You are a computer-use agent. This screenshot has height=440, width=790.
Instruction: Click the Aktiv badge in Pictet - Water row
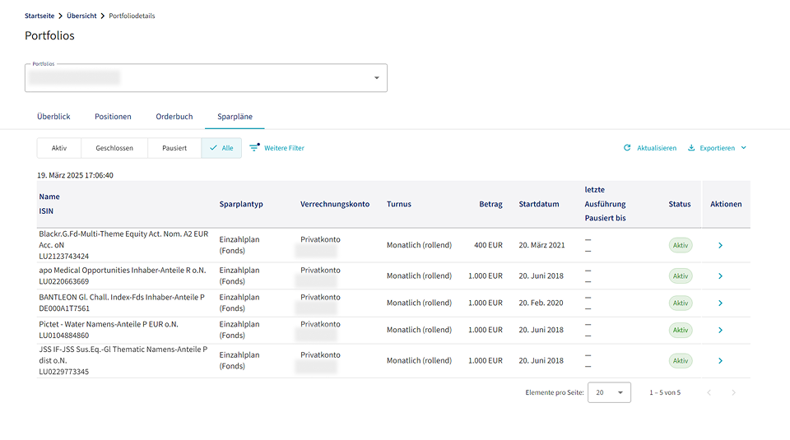681,331
